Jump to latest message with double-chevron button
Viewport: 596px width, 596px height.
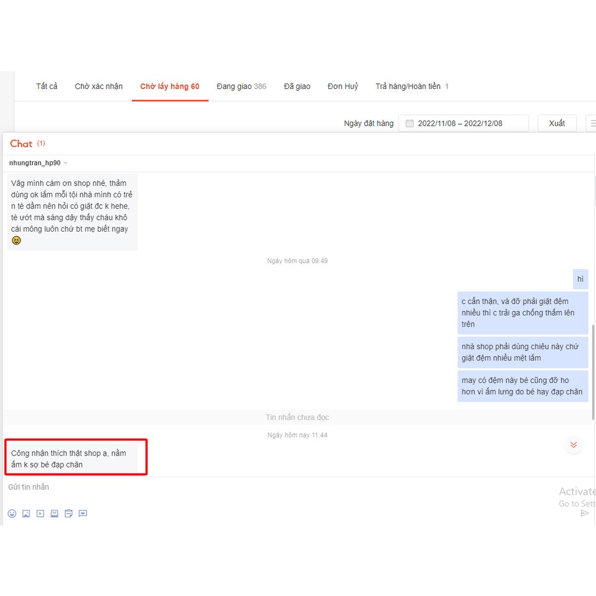tap(573, 444)
